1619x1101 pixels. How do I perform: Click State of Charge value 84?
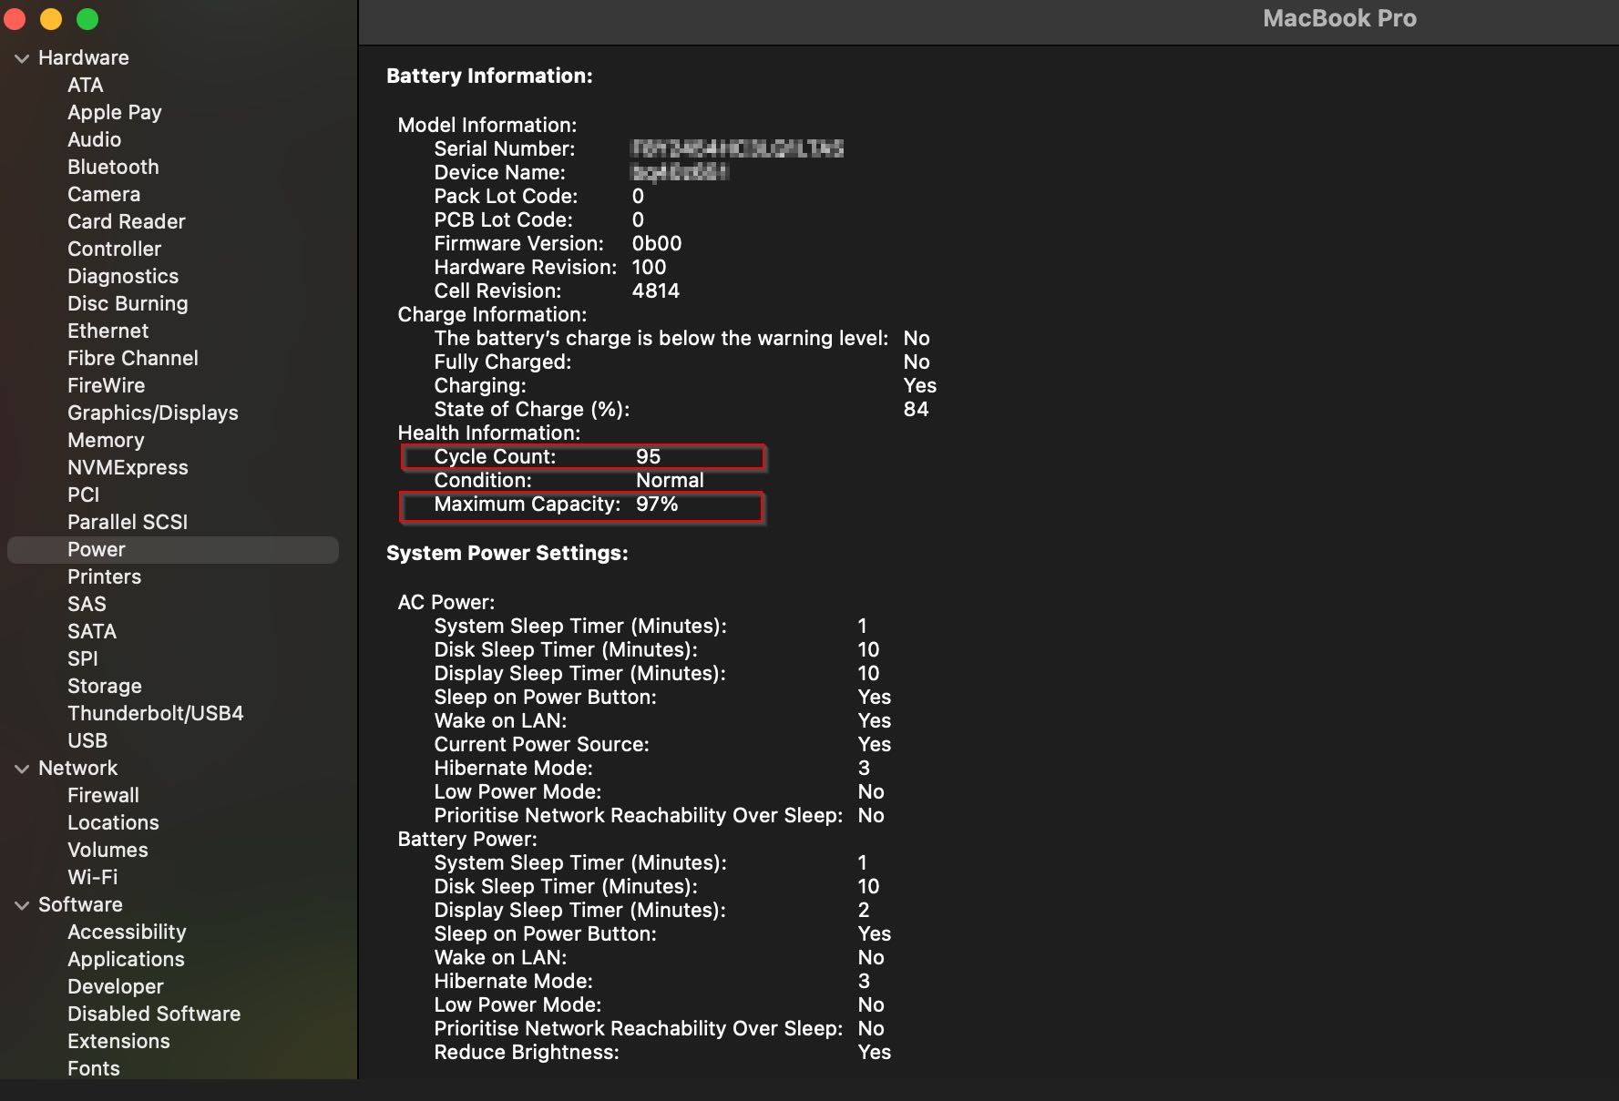click(x=916, y=409)
